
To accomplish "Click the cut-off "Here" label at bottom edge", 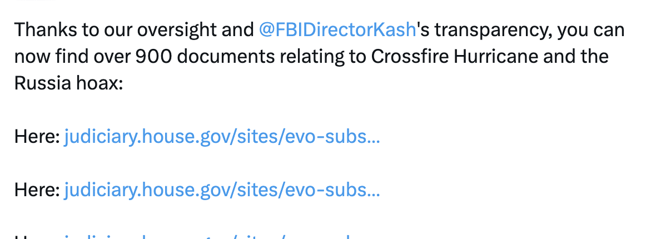I will 37,236.
